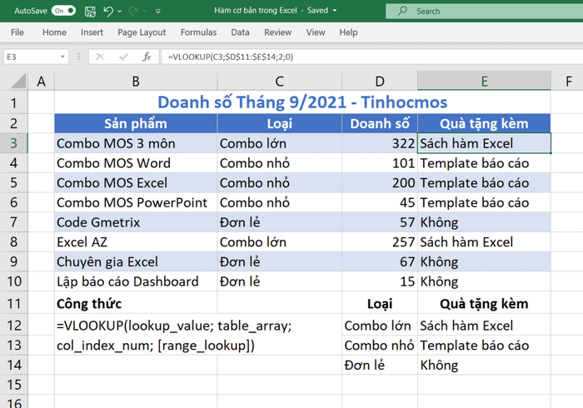Viewport: 583px width, 408px height.
Task: Click the 'Sản phẩm' header cell
Action: click(x=136, y=123)
